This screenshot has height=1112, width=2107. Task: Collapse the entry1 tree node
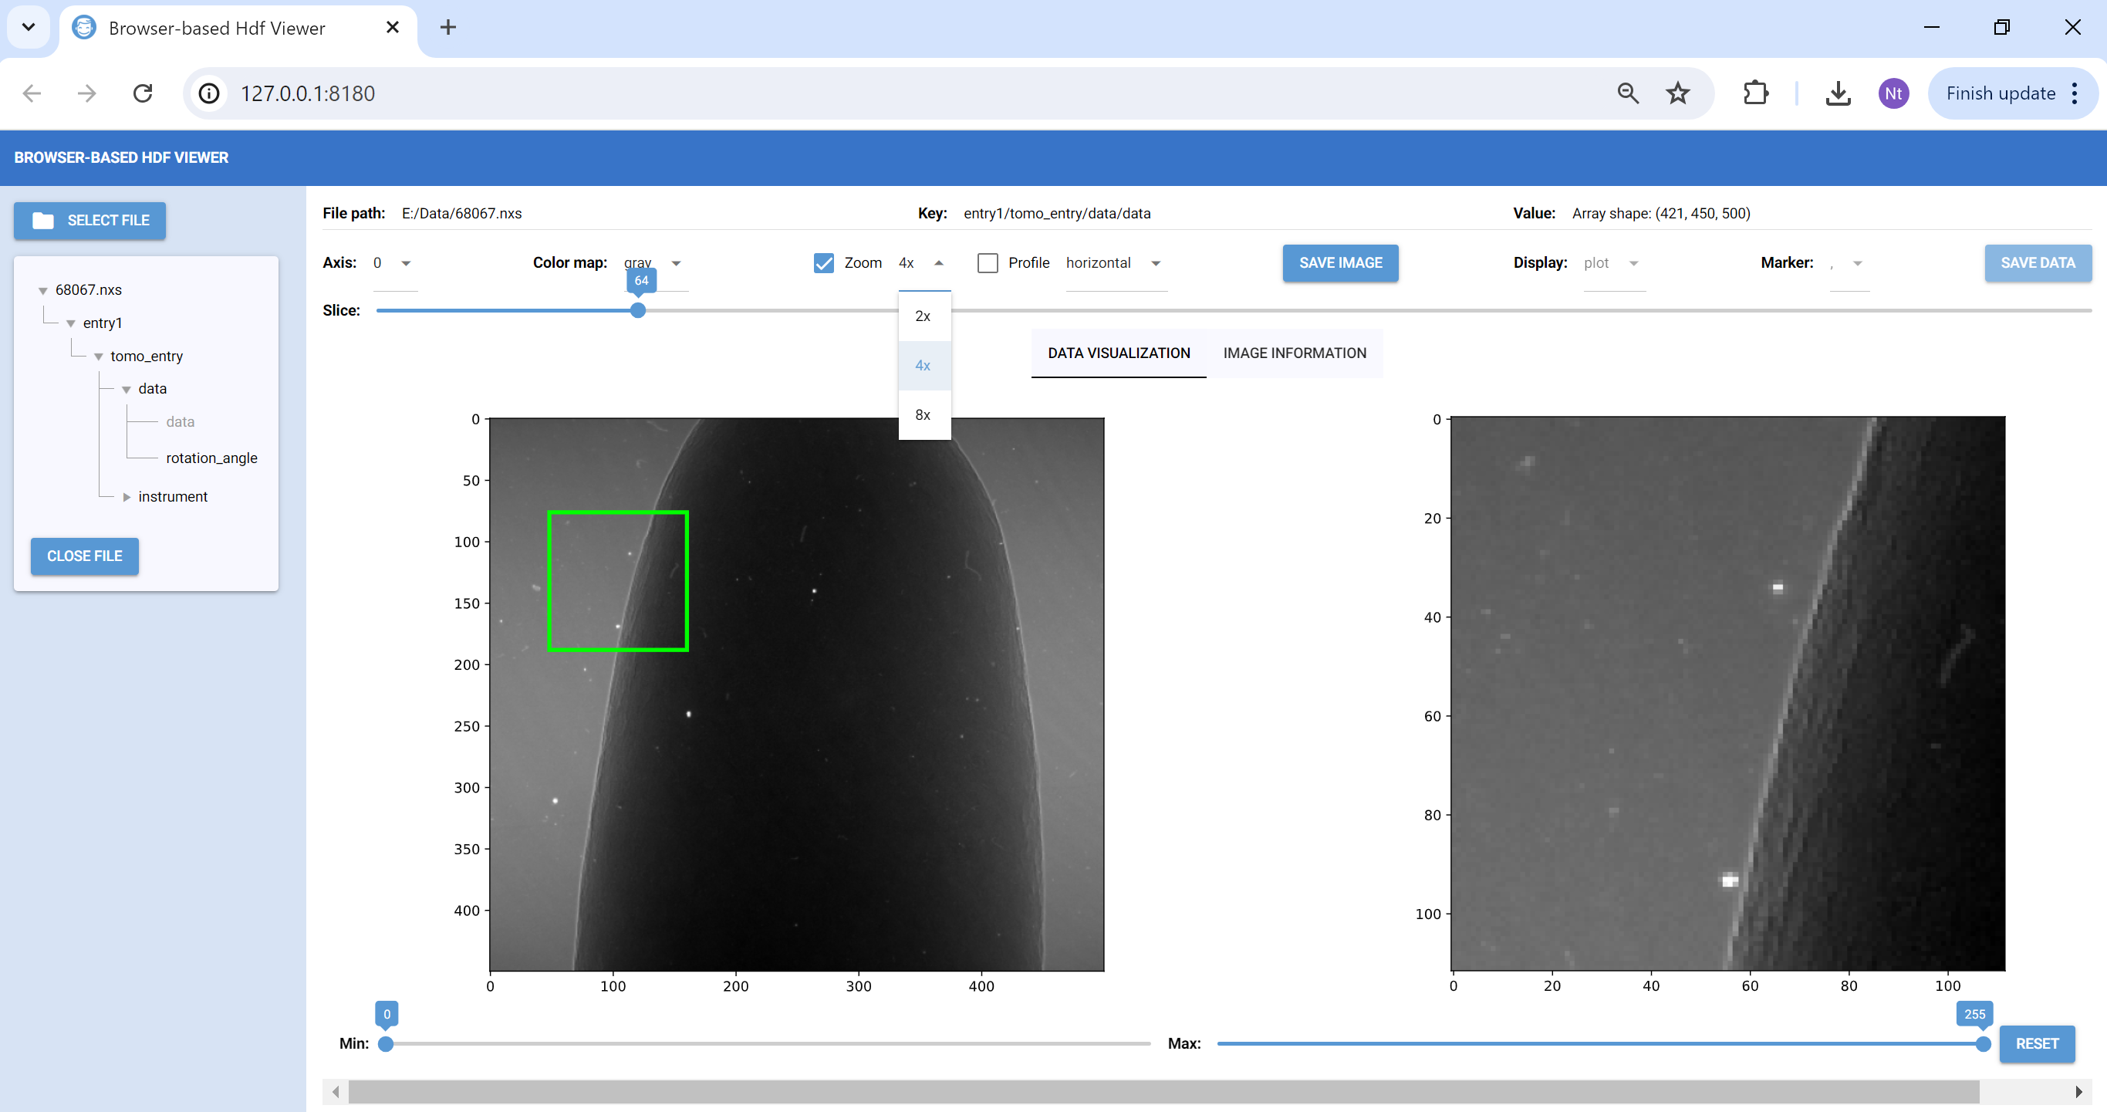click(x=70, y=323)
